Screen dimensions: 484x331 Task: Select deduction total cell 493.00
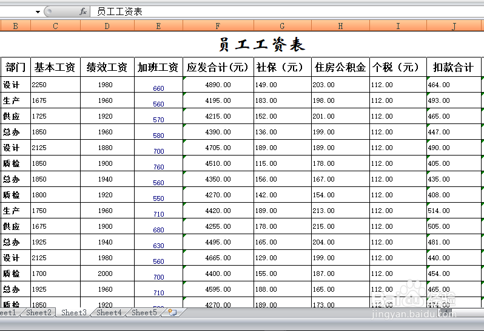click(x=454, y=100)
